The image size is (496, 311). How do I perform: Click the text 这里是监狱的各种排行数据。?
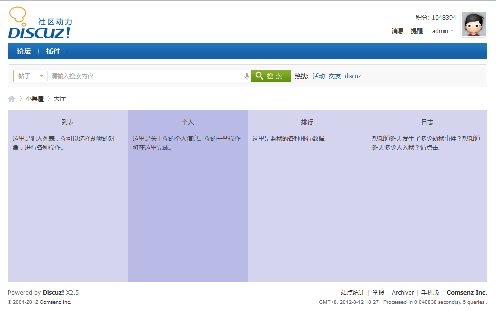(x=289, y=139)
